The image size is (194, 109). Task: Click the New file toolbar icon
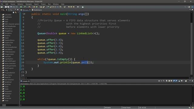(2, 7)
